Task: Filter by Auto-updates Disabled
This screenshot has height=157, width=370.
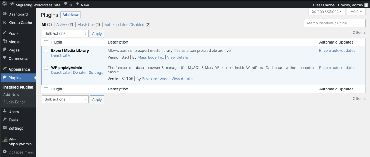Action: [124, 25]
